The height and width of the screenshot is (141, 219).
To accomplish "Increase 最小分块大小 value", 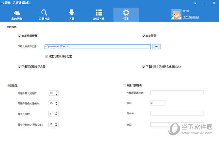I will tap(56, 123).
